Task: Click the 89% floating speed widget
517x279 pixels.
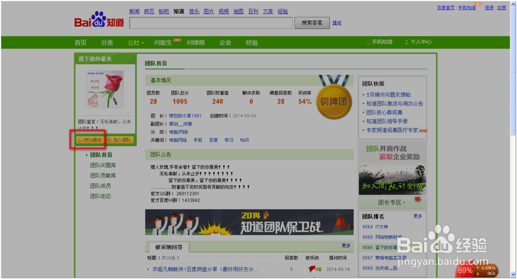Action: [x=477, y=270]
